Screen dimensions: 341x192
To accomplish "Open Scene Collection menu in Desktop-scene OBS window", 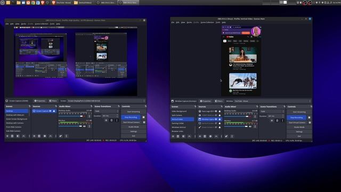I will (x=42, y=23).
